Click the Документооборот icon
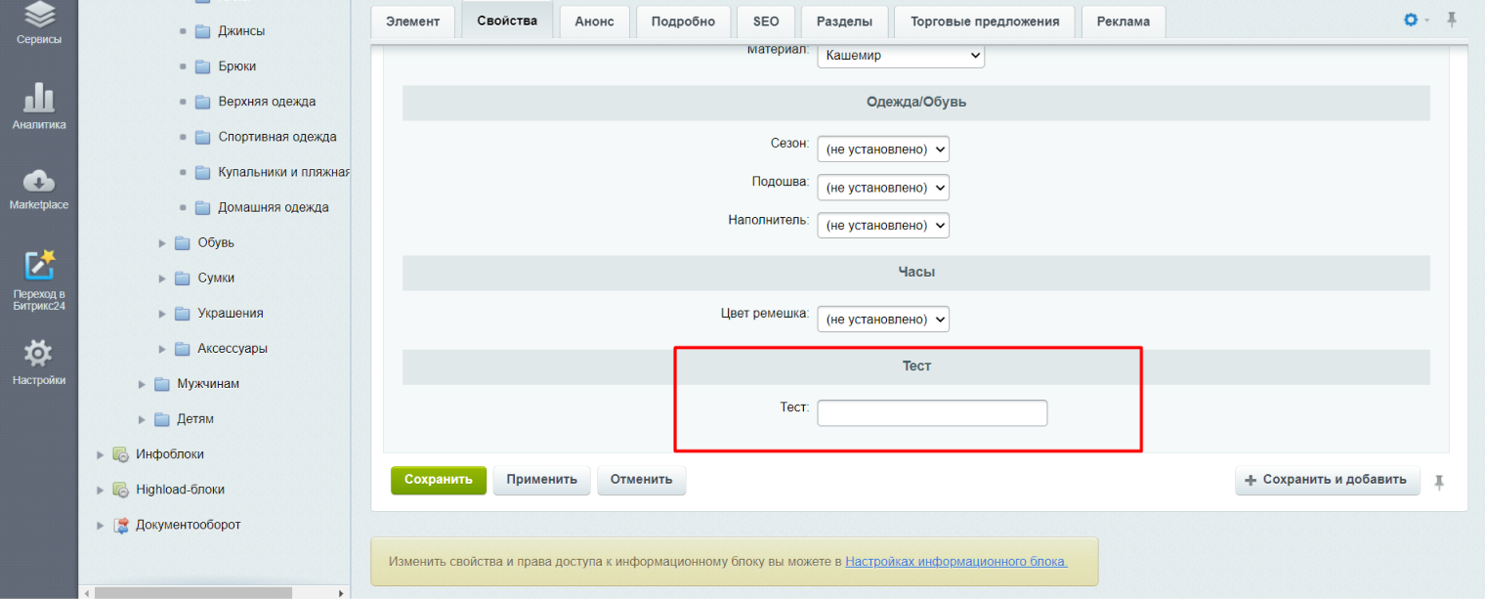 [x=121, y=525]
